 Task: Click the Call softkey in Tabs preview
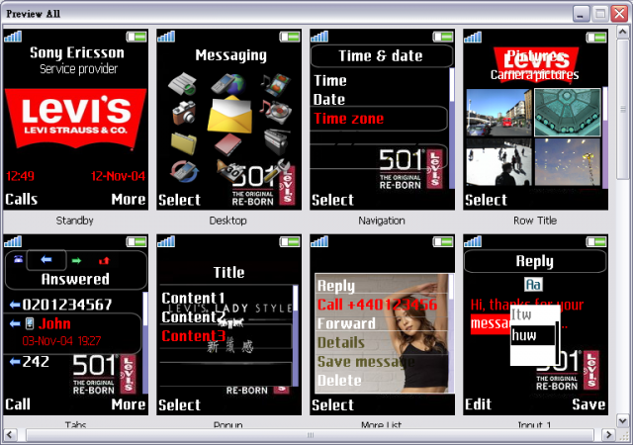point(18,404)
